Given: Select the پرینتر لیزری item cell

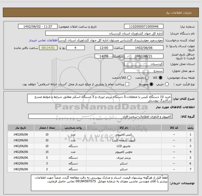Looking at the screenshot, I should pos(124,158).
